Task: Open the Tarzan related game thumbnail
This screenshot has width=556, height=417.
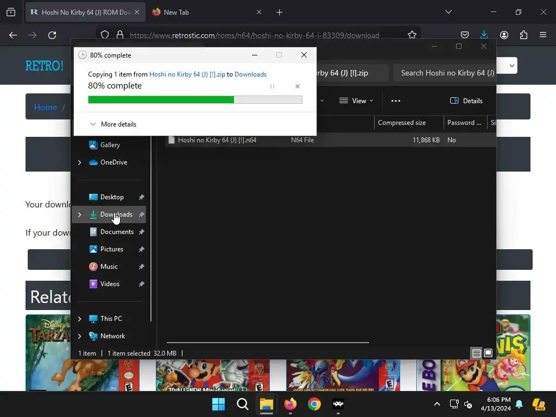Action: click(x=48, y=353)
